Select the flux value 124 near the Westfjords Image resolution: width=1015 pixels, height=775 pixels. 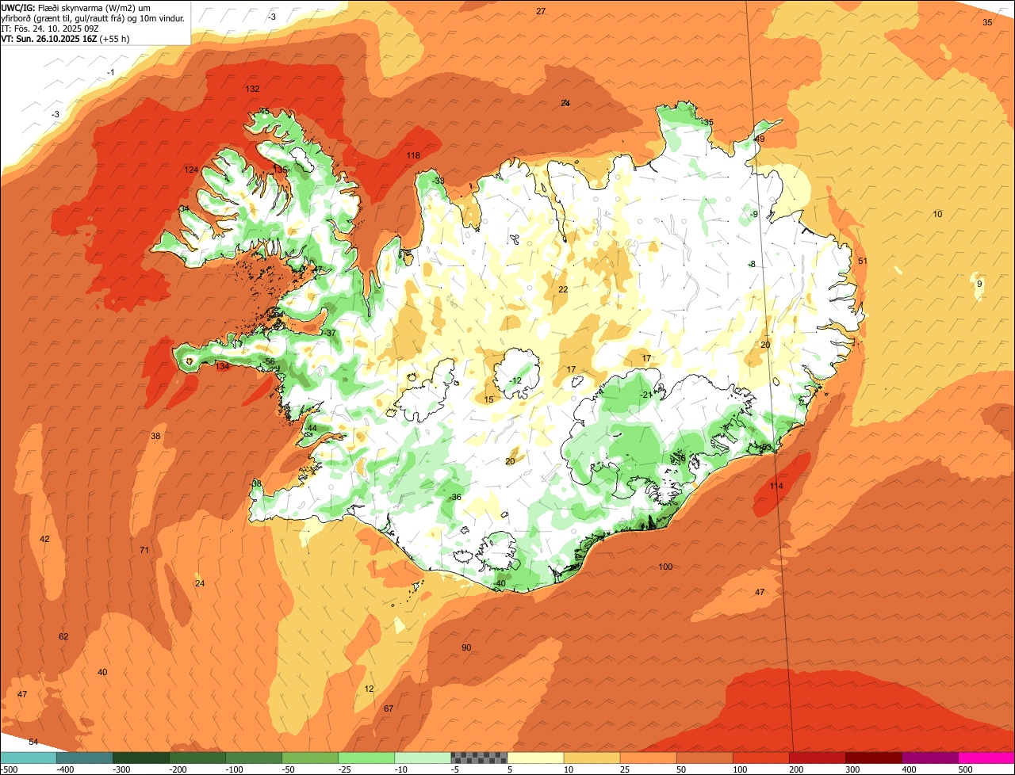click(191, 170)
